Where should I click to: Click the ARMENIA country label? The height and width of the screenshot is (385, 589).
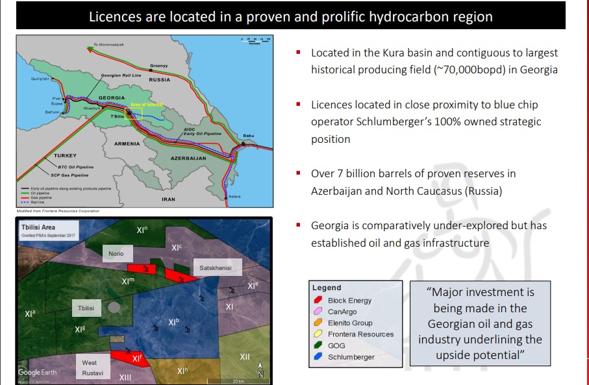click(x=127, y=143)
